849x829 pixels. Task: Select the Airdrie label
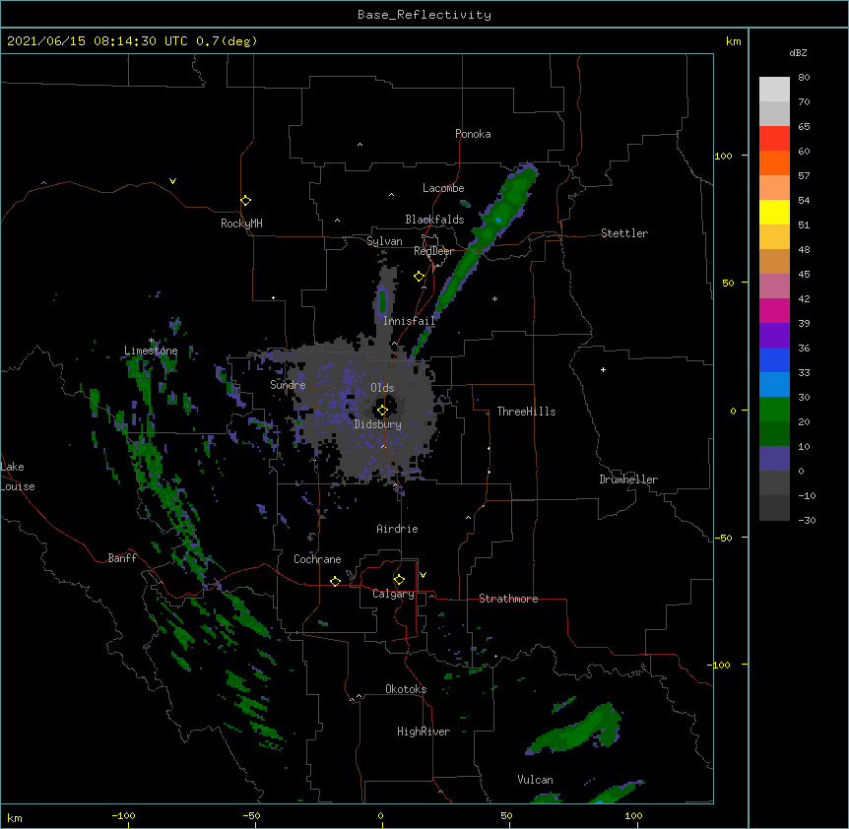(x=398, y=529)
